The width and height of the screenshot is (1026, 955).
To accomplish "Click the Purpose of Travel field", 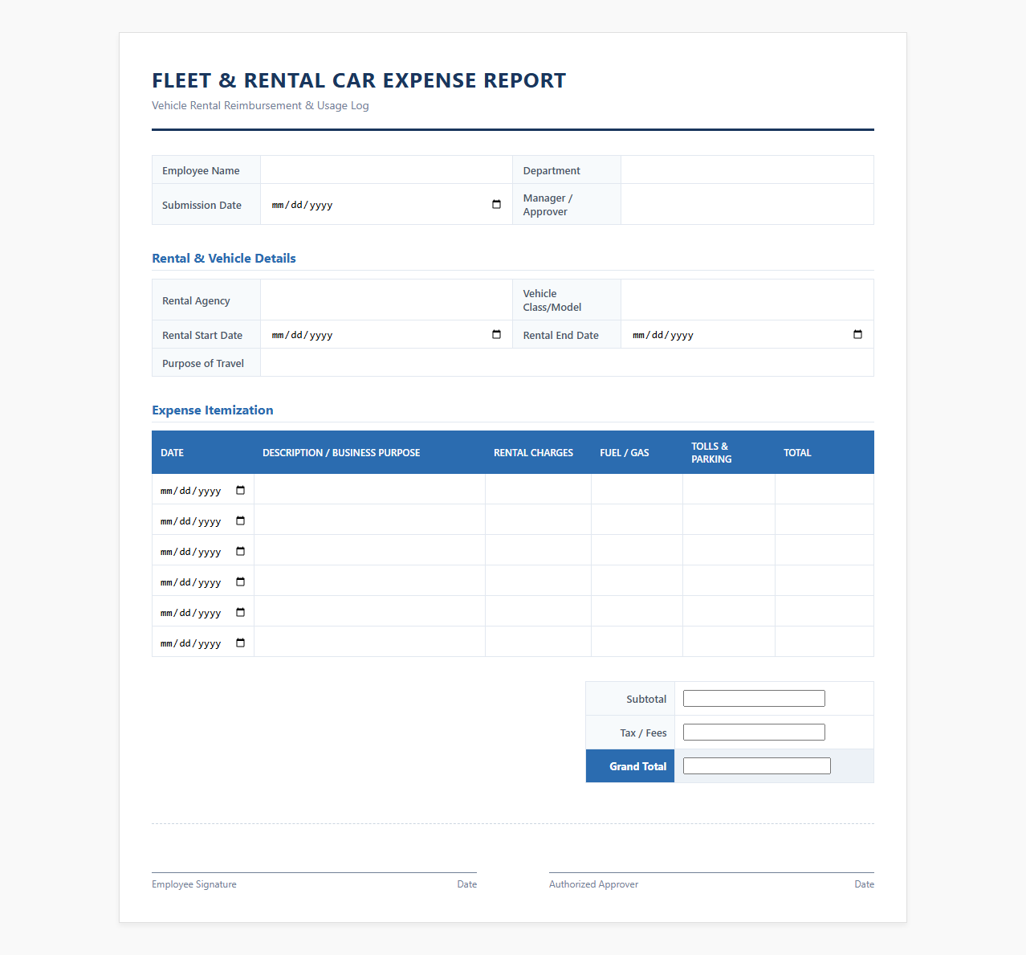I will click(567, 363).
